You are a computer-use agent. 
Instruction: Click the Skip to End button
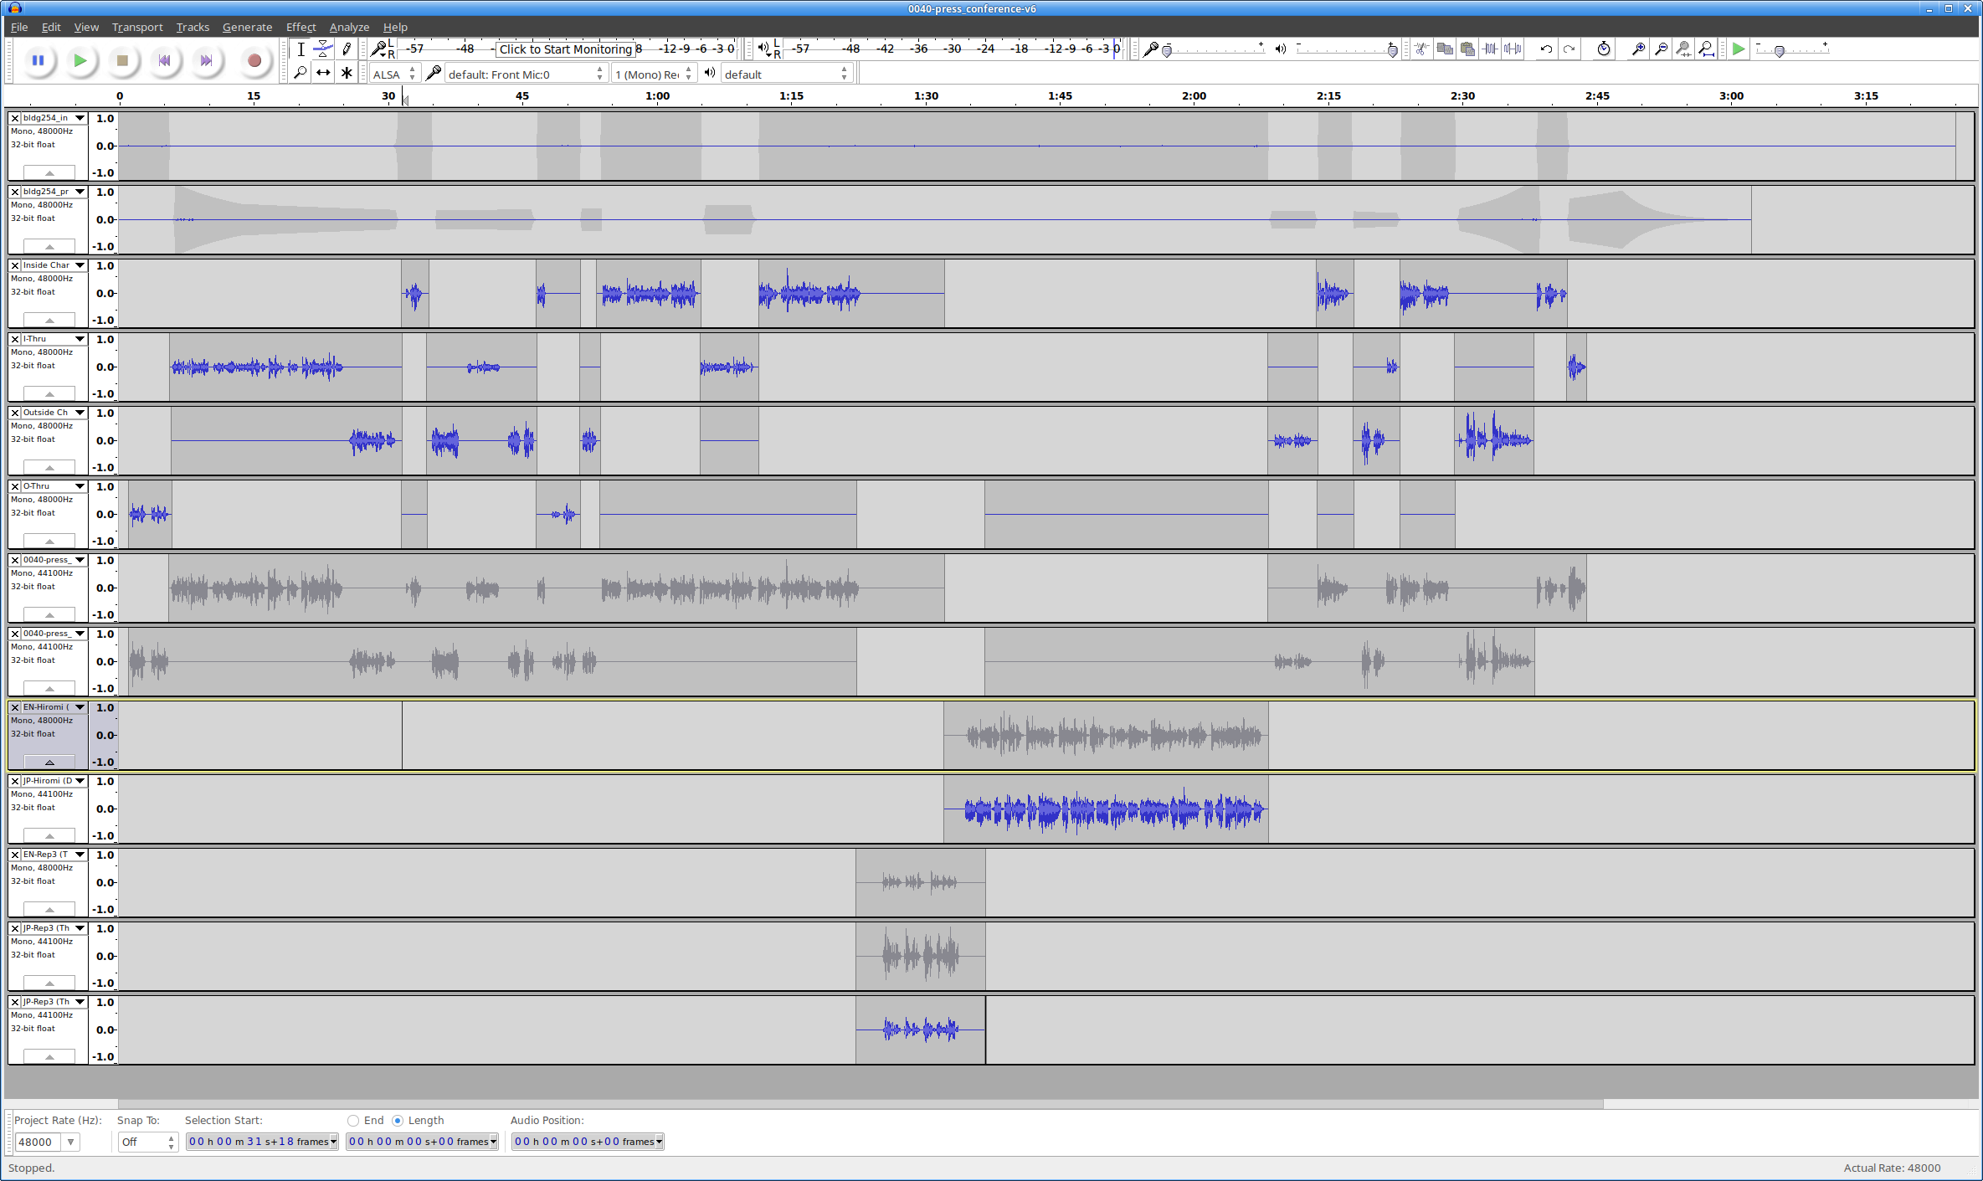[207, 60]
